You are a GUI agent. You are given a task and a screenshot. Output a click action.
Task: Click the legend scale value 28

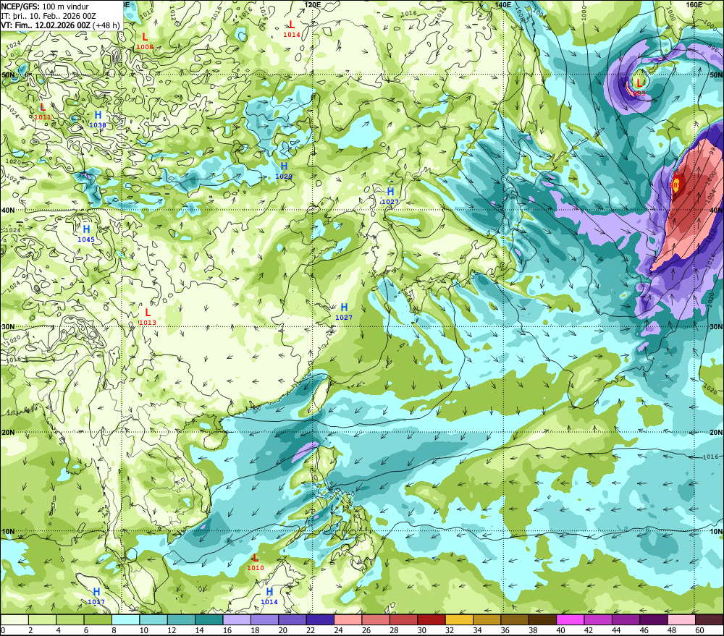(x=394, y=630)
